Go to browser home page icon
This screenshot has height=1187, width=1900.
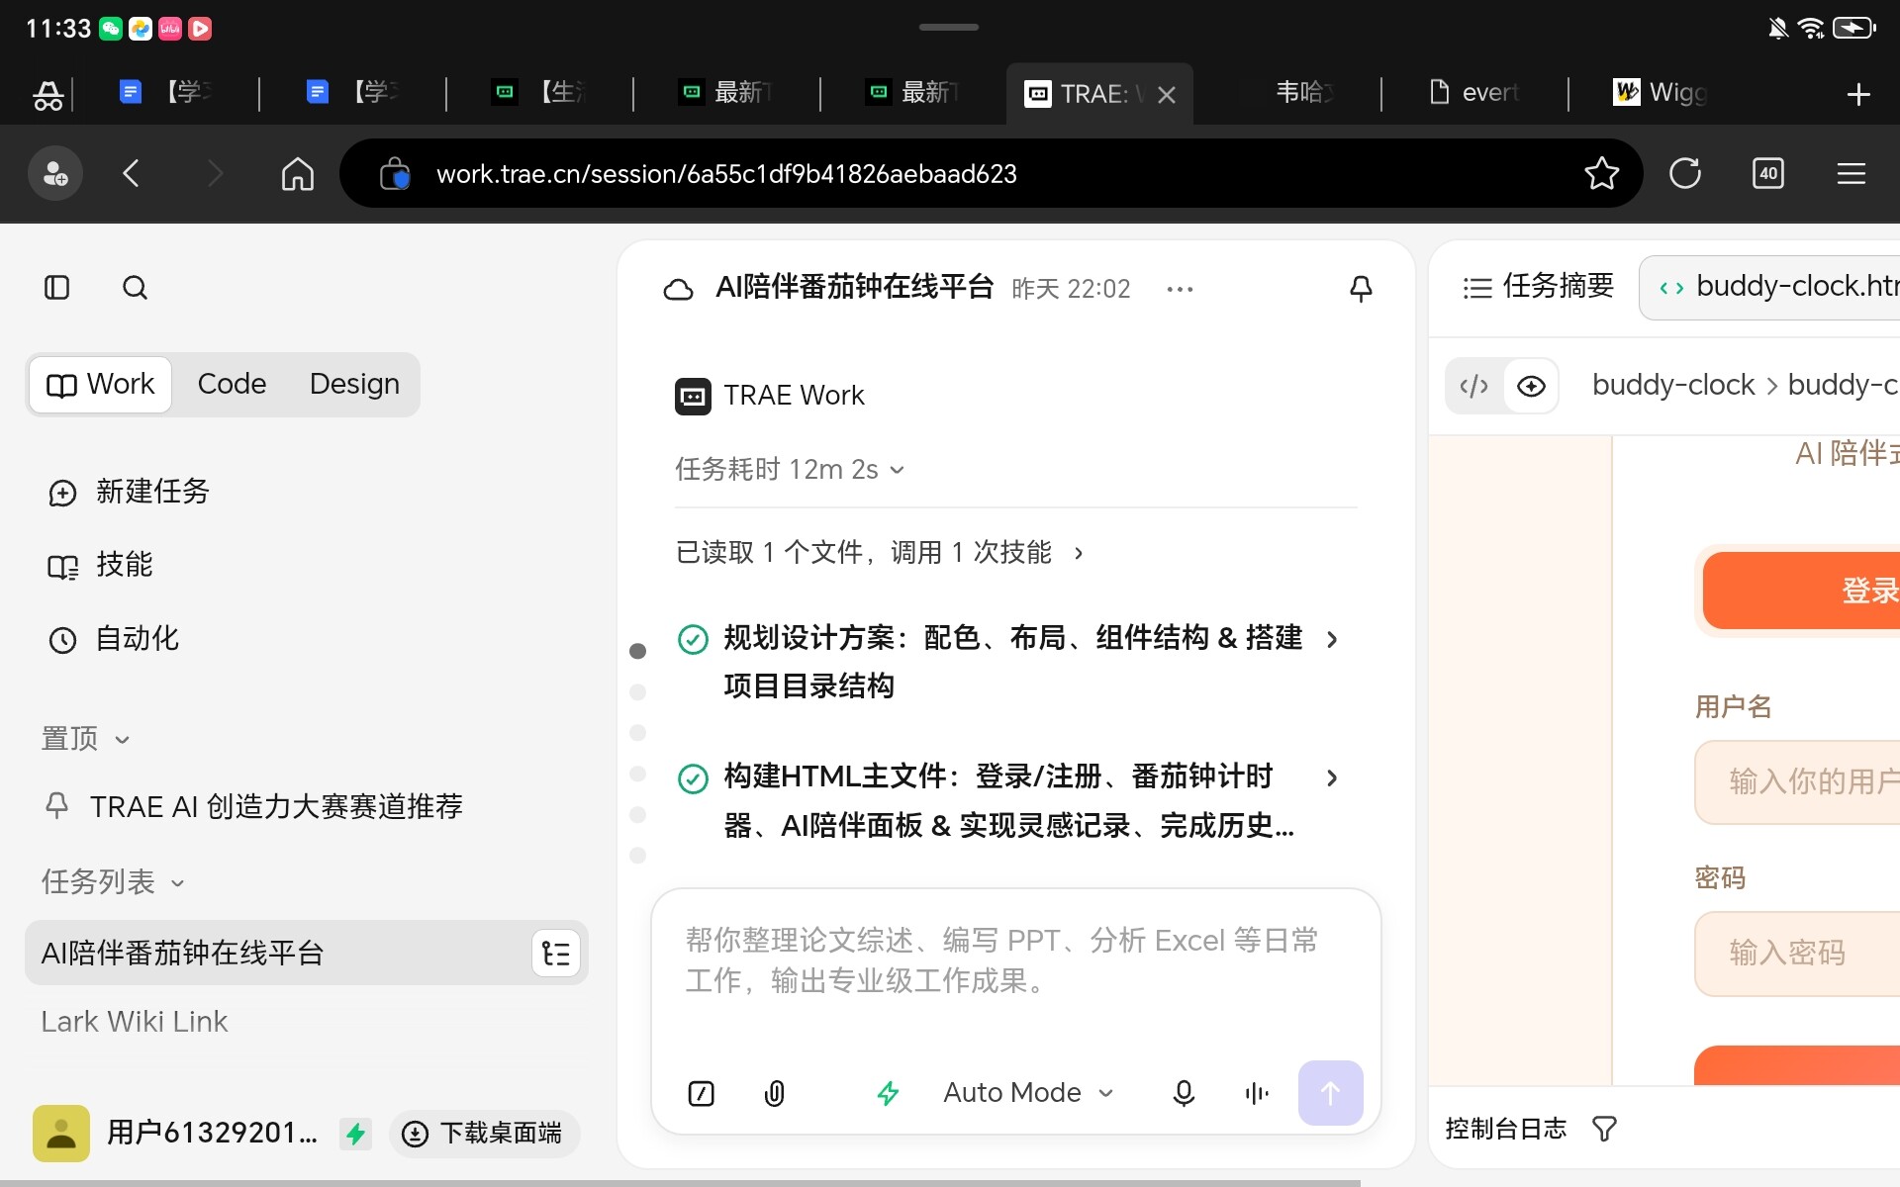pos(297,174)
